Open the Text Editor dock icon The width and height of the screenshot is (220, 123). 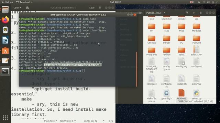[x=5, y=61]
